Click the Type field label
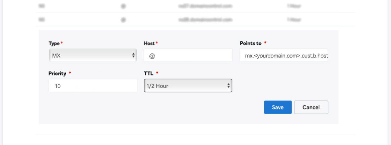 click(x=54, y=43)
